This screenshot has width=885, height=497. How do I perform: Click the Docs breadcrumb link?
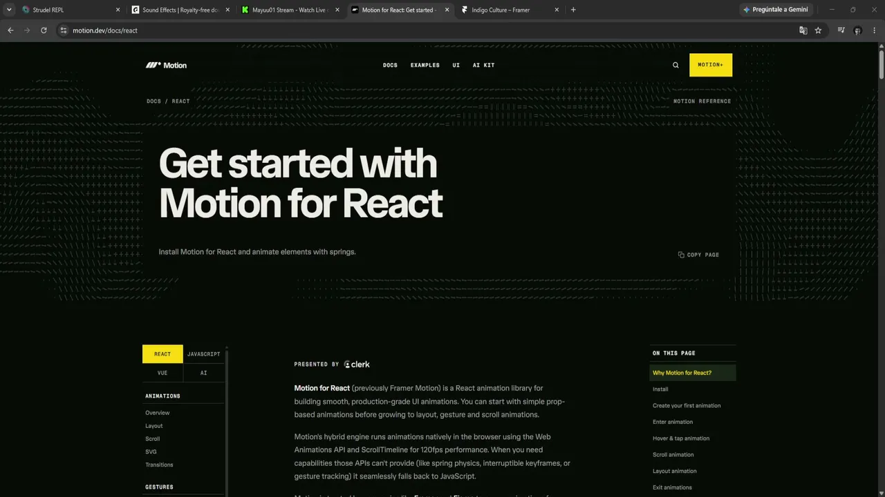[x=153, y=101]
